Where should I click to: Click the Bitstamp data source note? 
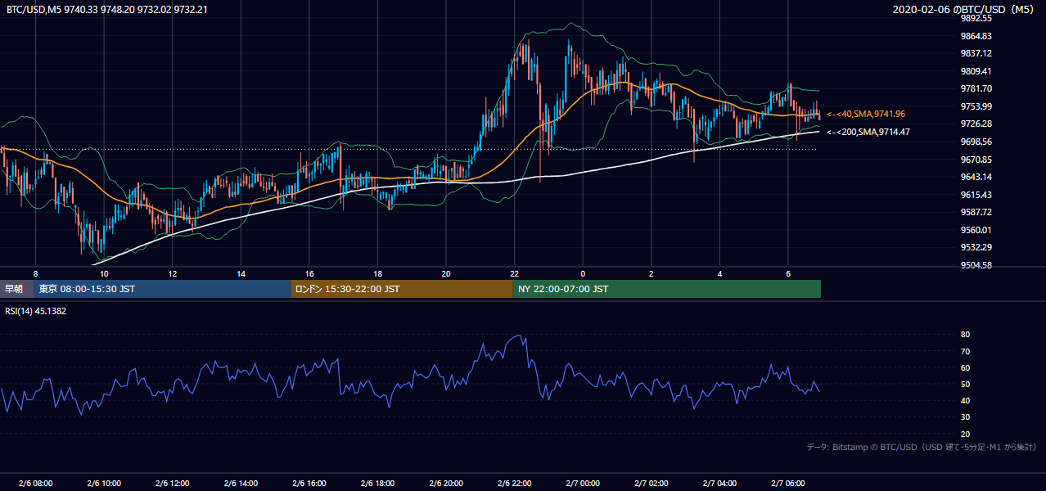pos(922,447)
